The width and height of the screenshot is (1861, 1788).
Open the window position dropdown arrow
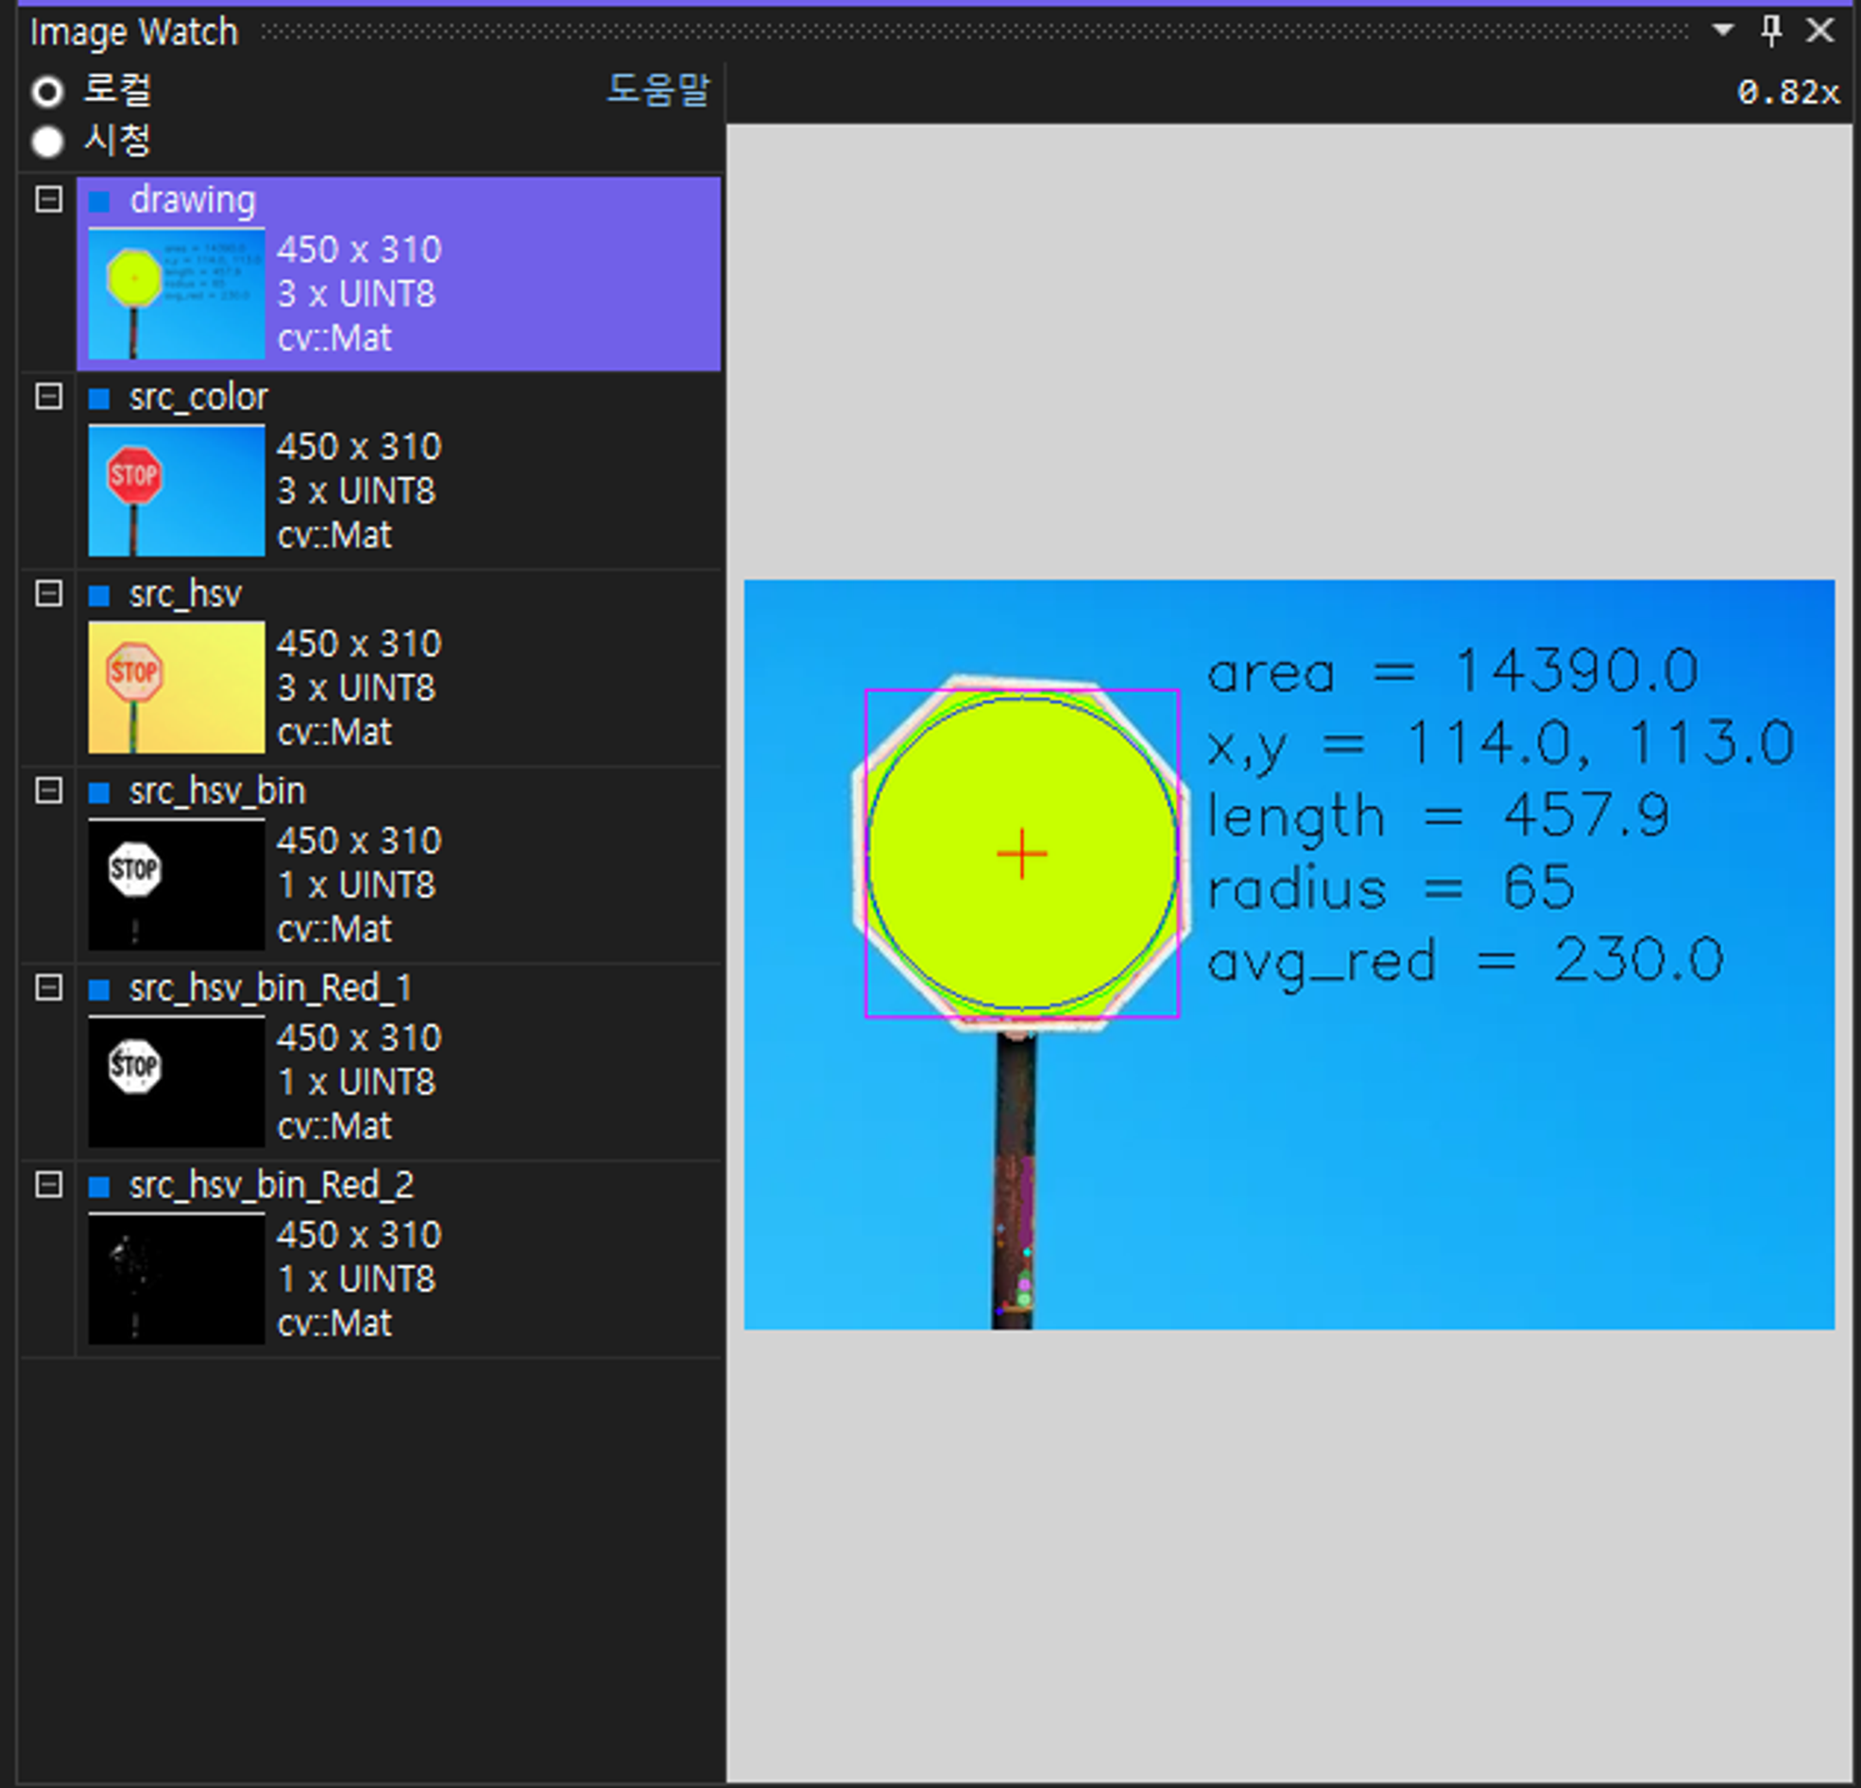coord(1722,29)
